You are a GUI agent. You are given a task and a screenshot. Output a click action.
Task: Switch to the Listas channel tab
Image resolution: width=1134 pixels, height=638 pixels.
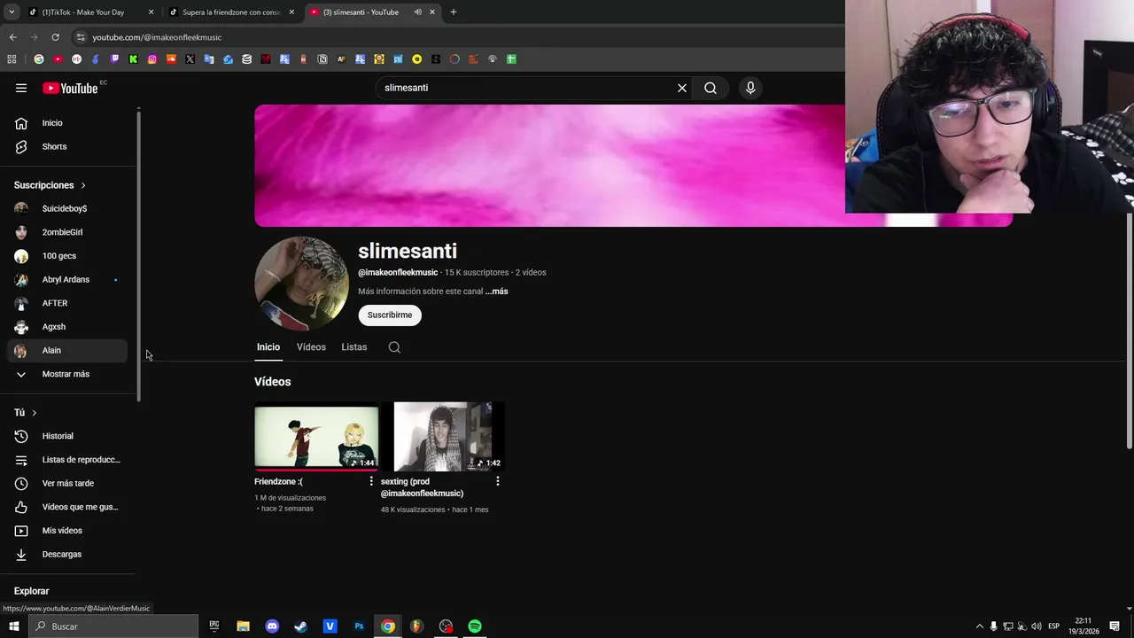coord(354,347)
